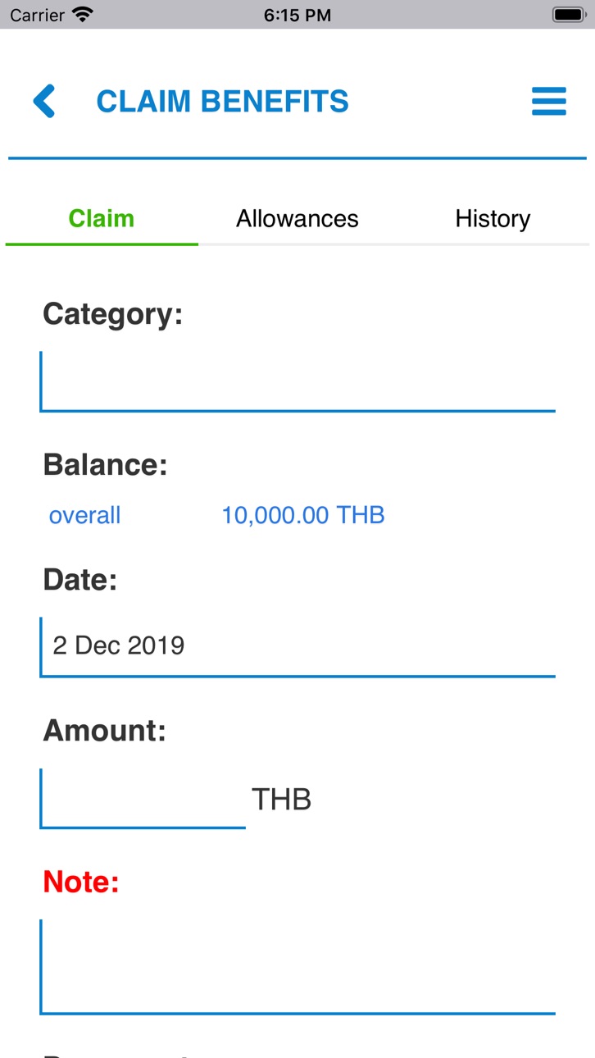Go back using the blue chevron arrow
Screen dimensions: 595x1058
tap(44, 101)
